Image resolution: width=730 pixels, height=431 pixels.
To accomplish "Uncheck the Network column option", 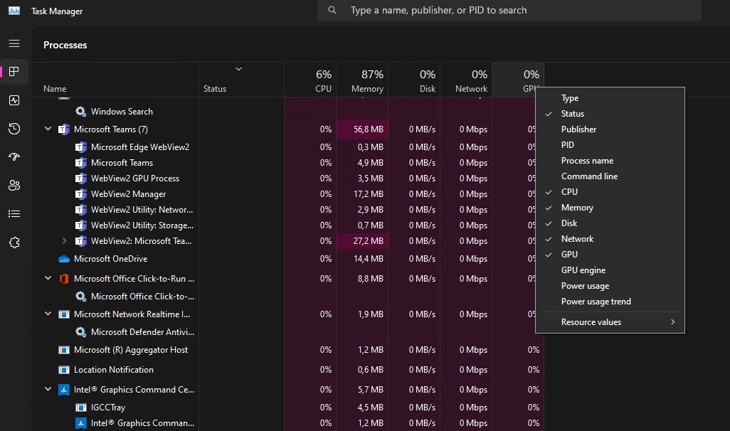I will tap(610, 239).
